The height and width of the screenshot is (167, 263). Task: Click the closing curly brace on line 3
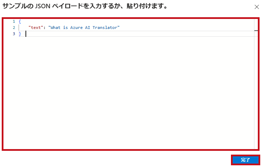pyautogui.click(x=20, y=34)
